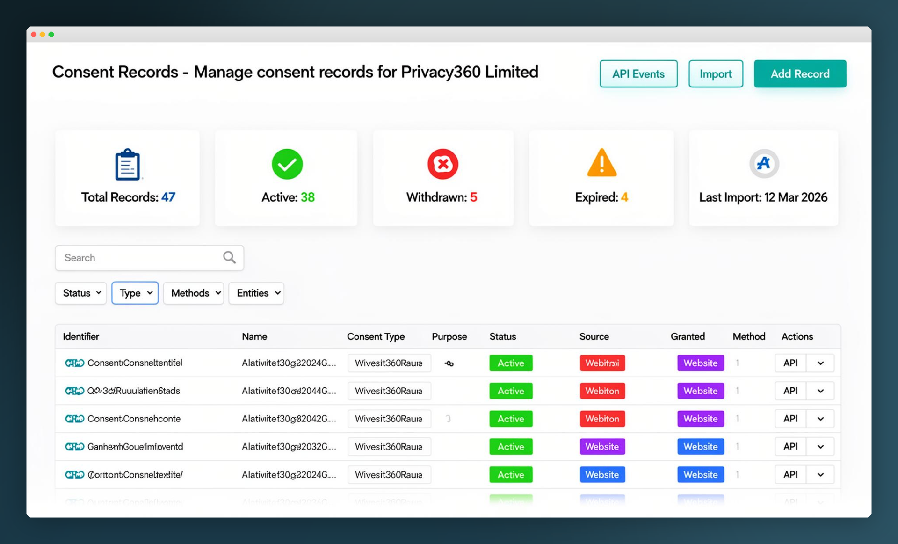Click the clipboard Total Records icon
This screenshot has width=898, height=544.
(127, 165)
